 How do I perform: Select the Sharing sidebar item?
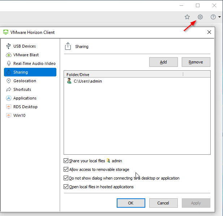pyautogui.click(x=30, y=72)
